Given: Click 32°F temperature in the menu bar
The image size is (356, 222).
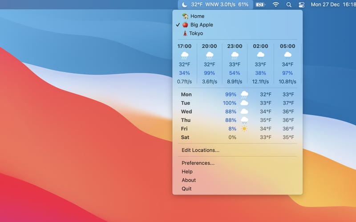Looking at the screenshot, I should [197, 4].
